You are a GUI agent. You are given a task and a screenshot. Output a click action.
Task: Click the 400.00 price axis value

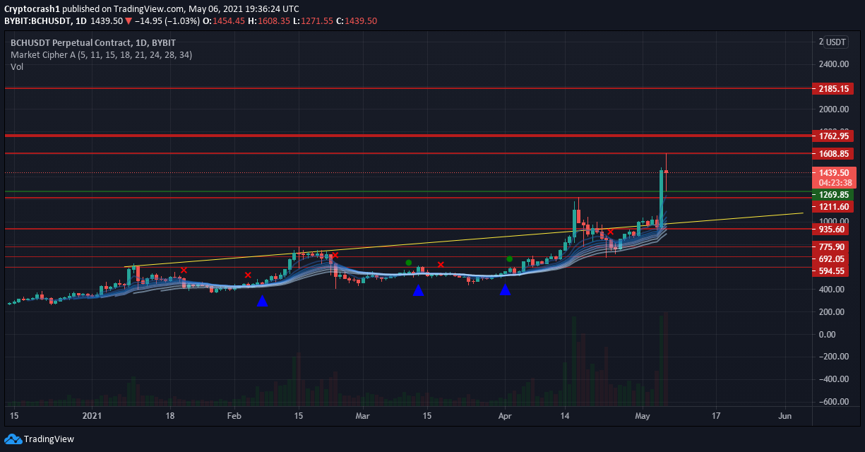click(x=833, y=290)
